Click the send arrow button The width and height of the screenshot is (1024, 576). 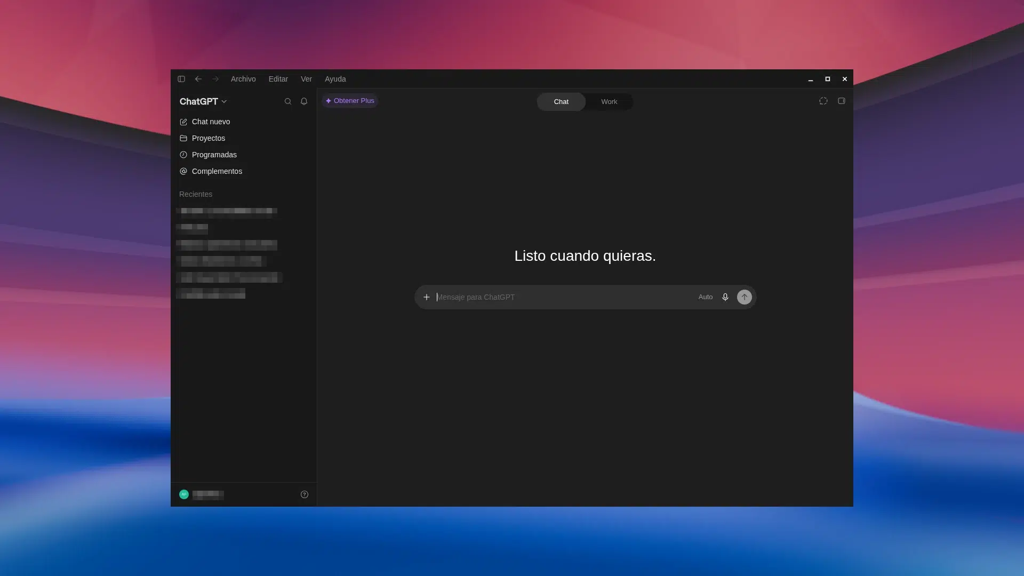pos(745,297)
